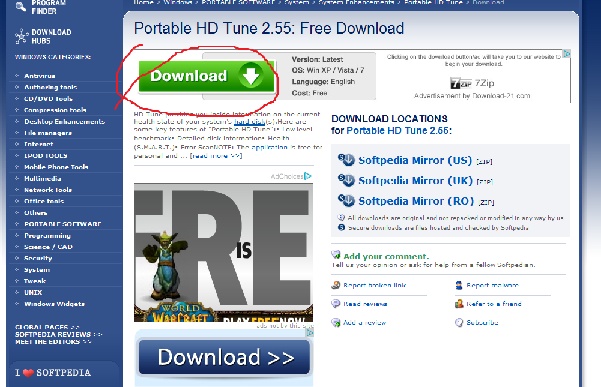This screenshot has width=601, height=387.
Task: Open the Security category
Action: [38, 259]
